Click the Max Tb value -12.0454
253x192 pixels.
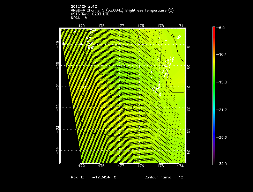pos(101,177)
